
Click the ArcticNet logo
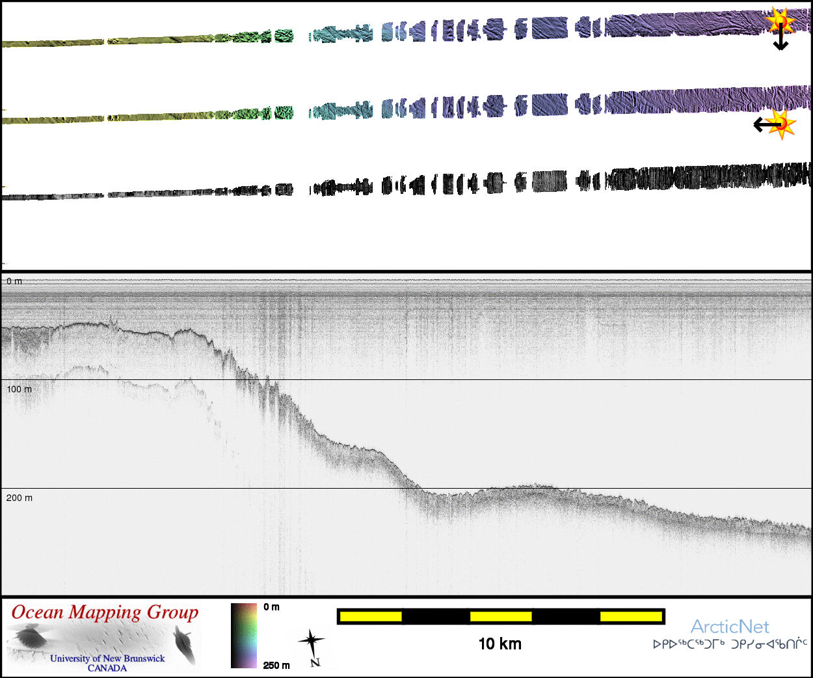[729, 627]
